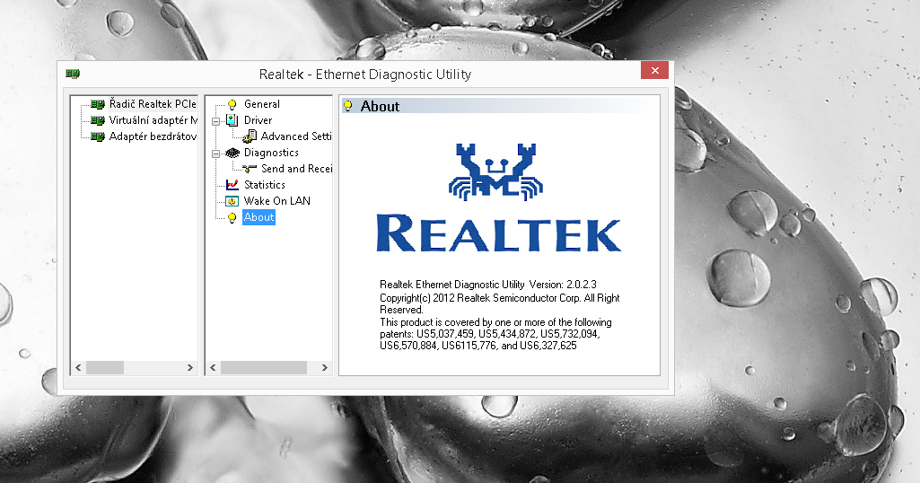Click right scroll arrow in adapter list

click(189, 367)
